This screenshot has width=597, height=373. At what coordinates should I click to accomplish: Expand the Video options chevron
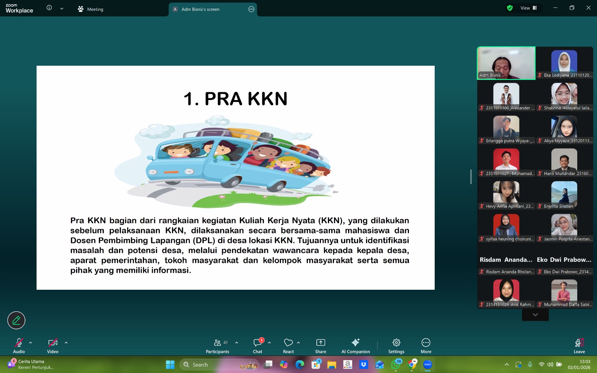66,342
